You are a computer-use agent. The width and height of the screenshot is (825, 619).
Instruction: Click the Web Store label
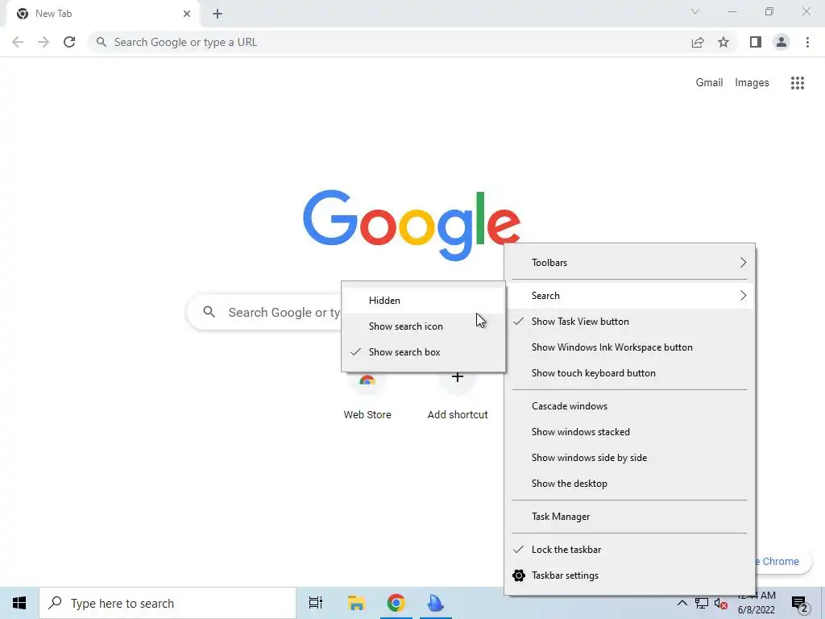tap(367, 415)
